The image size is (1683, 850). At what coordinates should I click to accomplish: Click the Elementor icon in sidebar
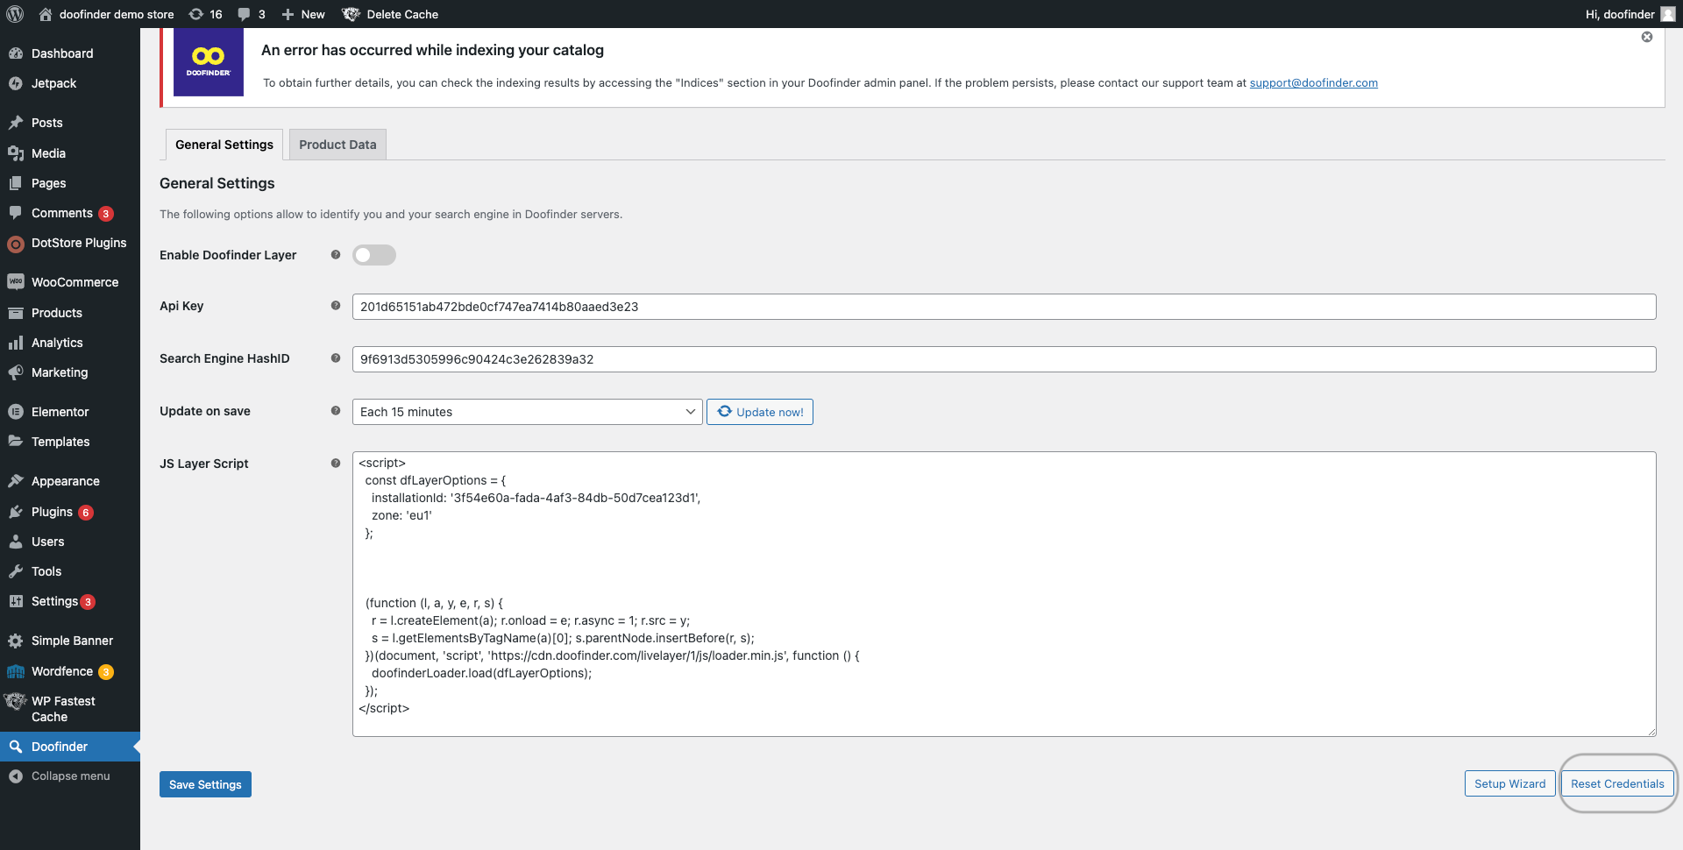pyautogui.click(x=16, y=412)
